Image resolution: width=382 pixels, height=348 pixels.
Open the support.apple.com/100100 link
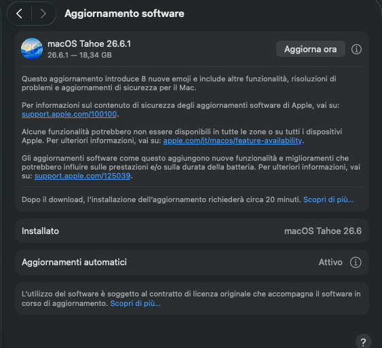click(69, 114)
